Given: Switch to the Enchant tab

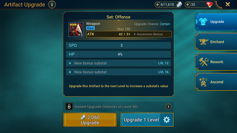Looking at the screenshot, I should click(216, 42).
